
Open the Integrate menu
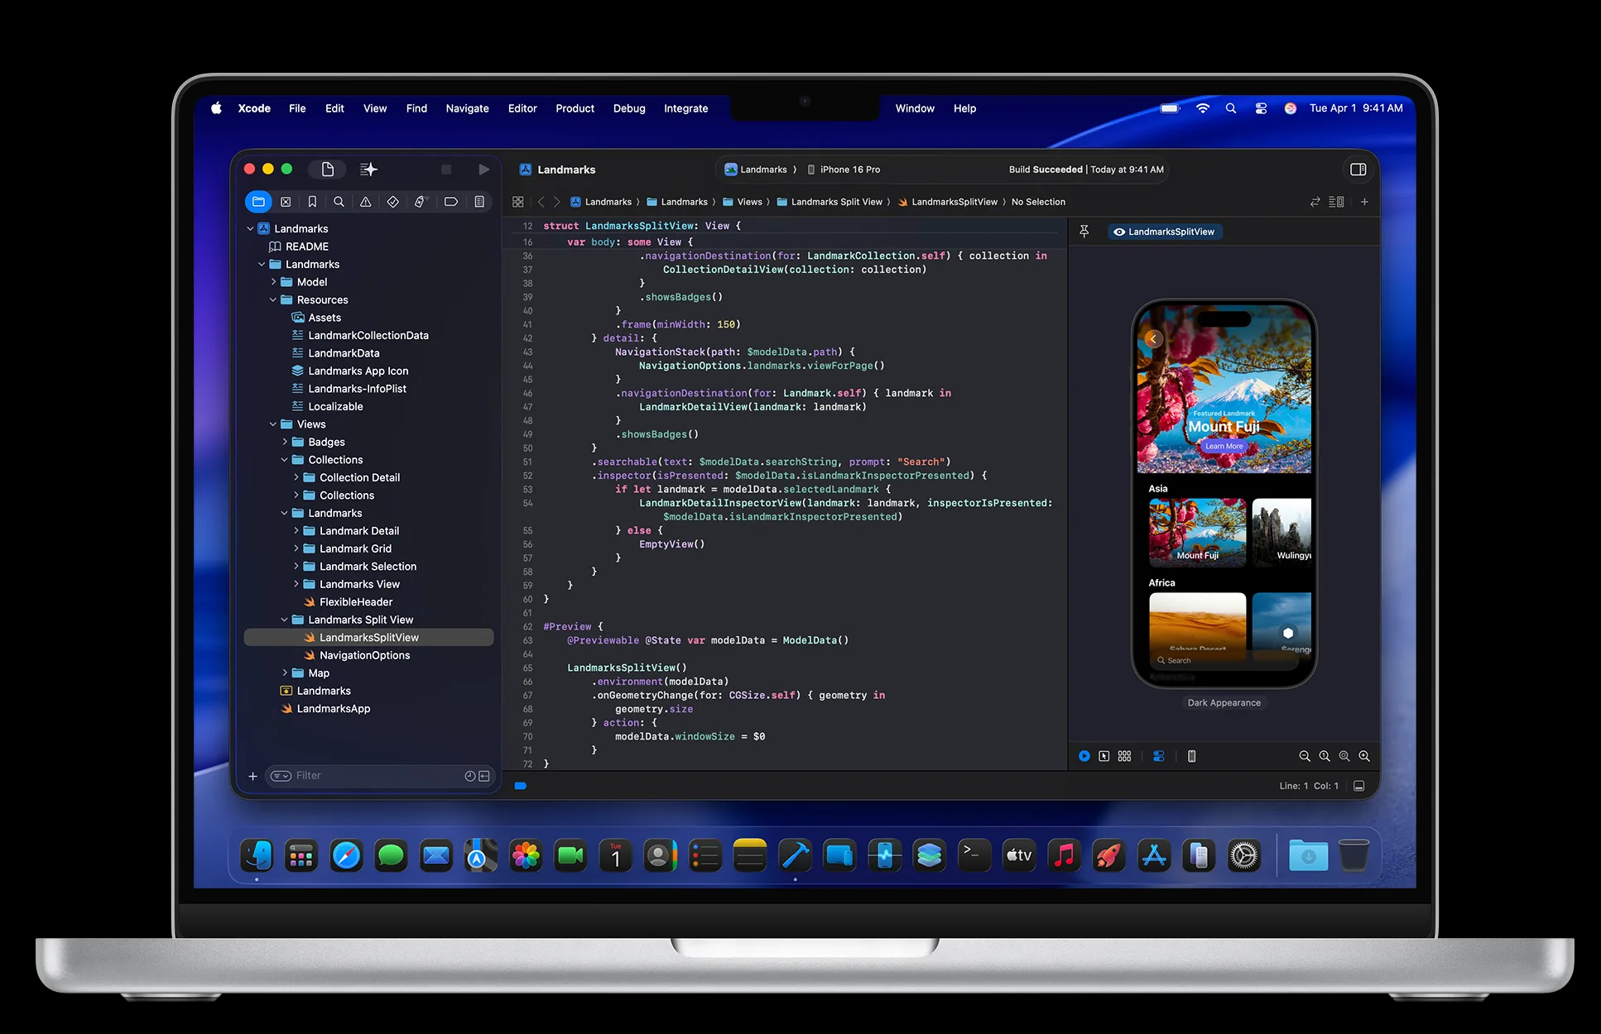(685, 108)
